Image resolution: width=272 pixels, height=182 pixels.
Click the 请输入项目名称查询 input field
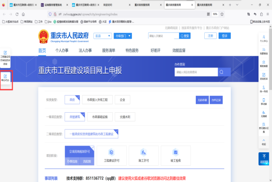tap(196, 72)
